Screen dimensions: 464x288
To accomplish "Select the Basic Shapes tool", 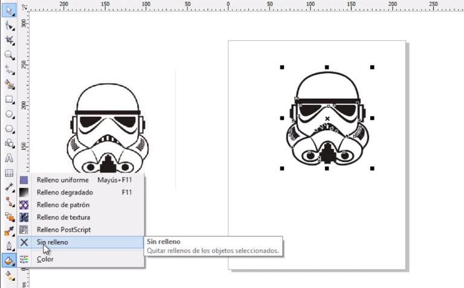I will click(x=9, y=143).
